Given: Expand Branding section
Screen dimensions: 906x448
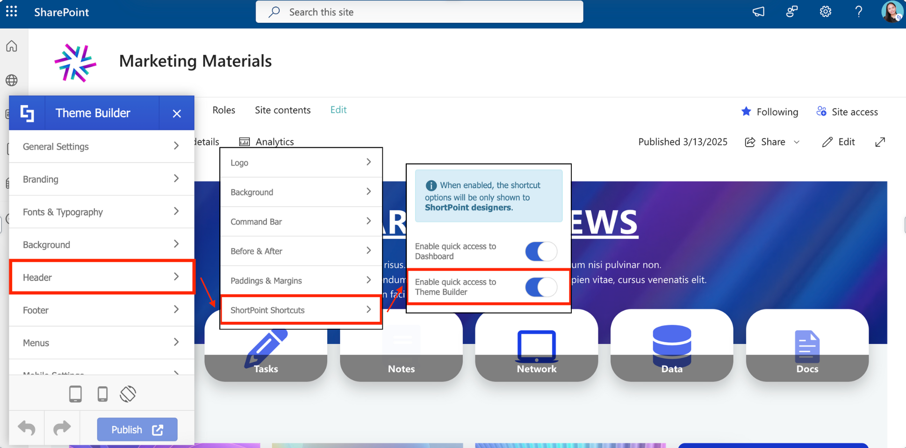Looking at the screenshot, I should [x=101, y=179].
